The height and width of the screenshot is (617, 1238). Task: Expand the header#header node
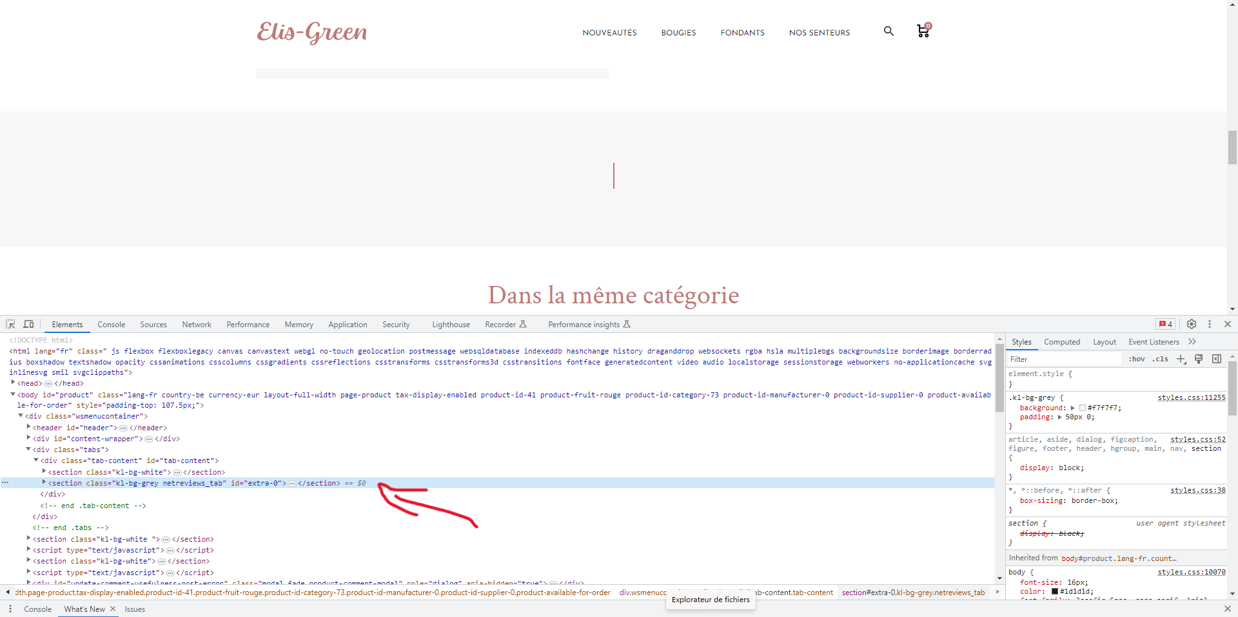coord(28,427)
